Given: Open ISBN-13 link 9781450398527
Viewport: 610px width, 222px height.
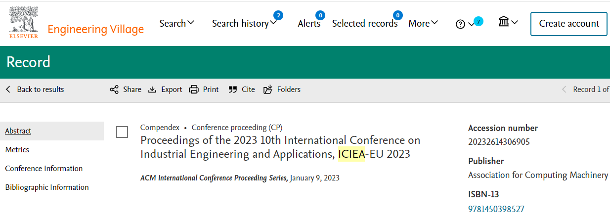Looking at the screenshot, I should pos(496,209).
